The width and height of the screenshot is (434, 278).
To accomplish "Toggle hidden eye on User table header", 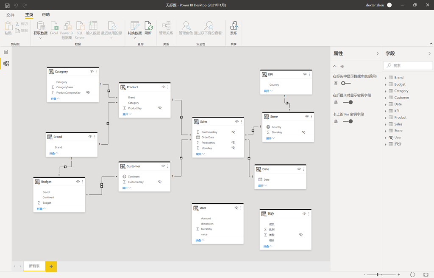I will pyautogui.click(x=236, y=208).
